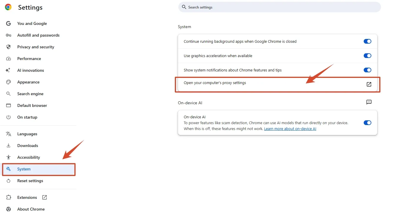Viewport: 393px width, 217px height.
Task: Click the shield icon for Privacy and security
Action: point(8,47)
